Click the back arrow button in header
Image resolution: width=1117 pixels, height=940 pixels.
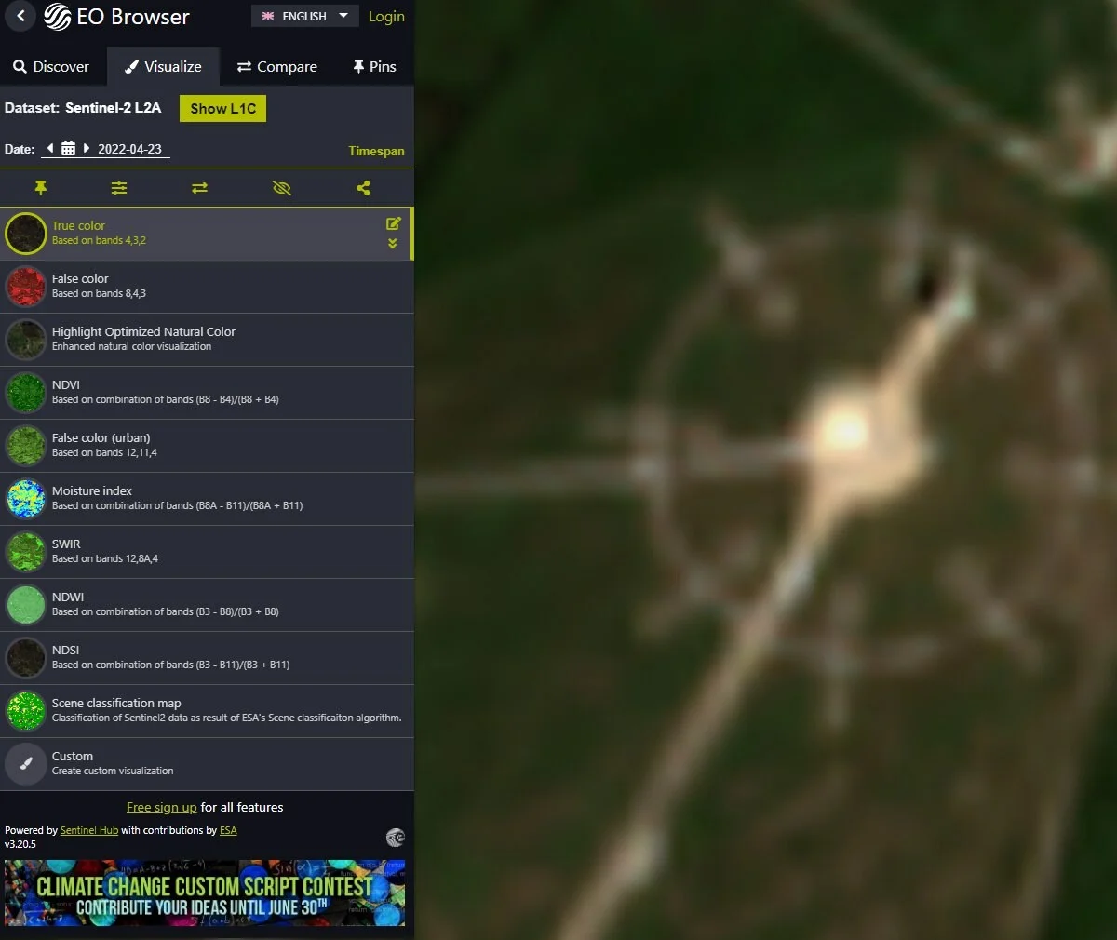20,16
